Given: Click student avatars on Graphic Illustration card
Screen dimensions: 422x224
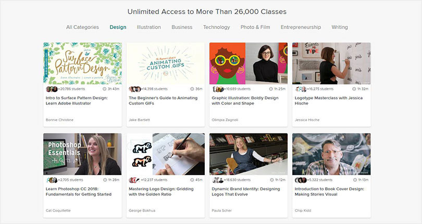Looking at the screenshot, I should [218, 89].
